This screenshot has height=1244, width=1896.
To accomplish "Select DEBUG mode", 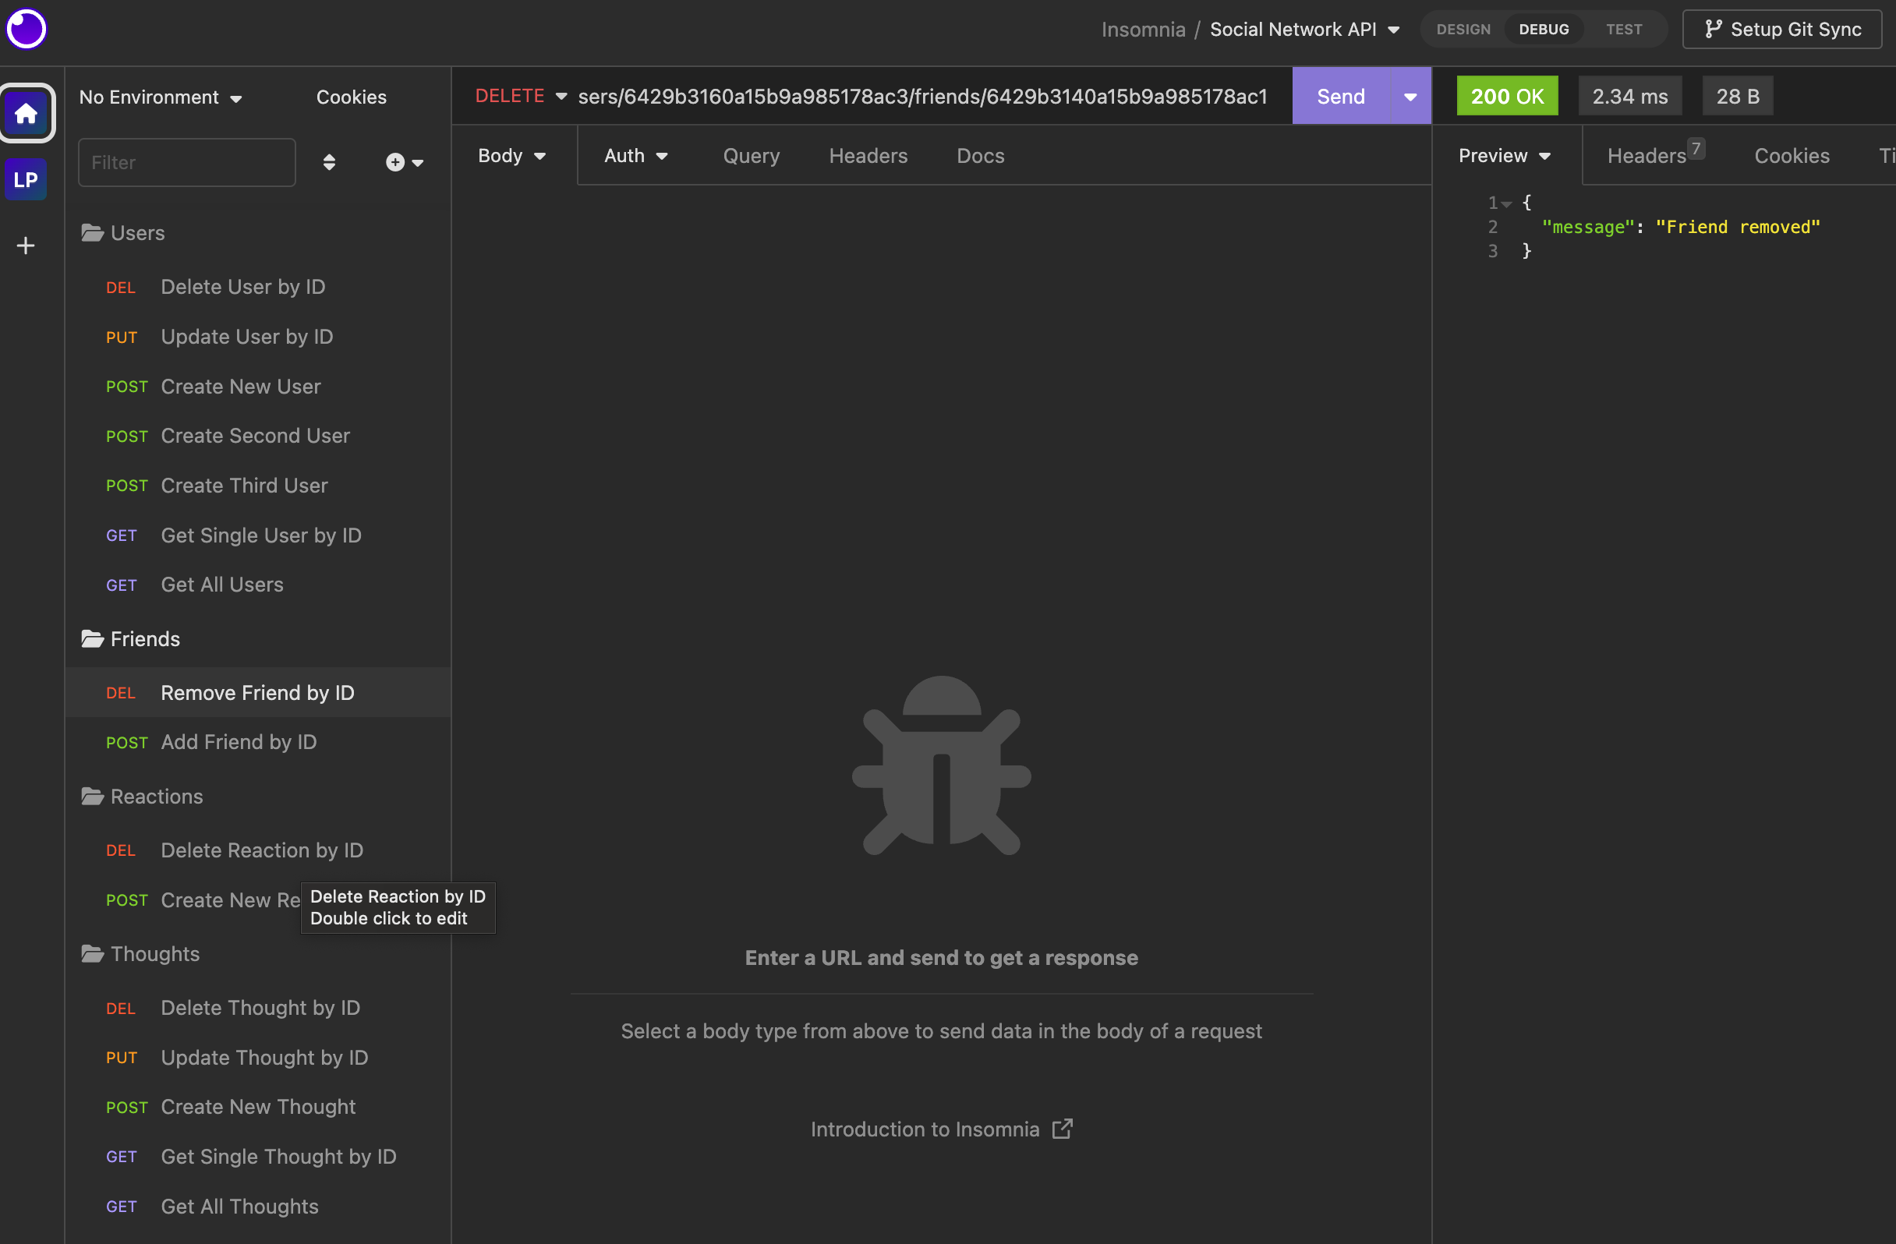I will [1543, 29].
